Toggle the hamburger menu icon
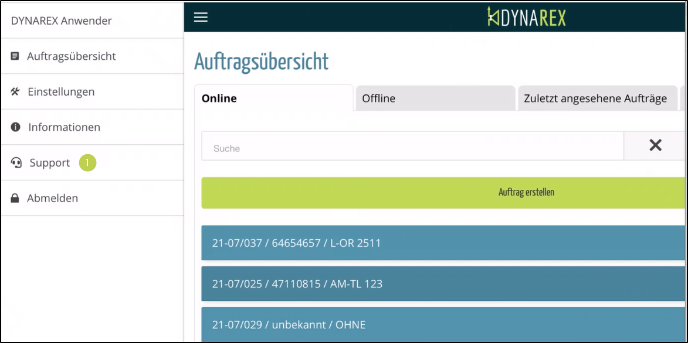688x343 pixels. click(x=201, y=18)
